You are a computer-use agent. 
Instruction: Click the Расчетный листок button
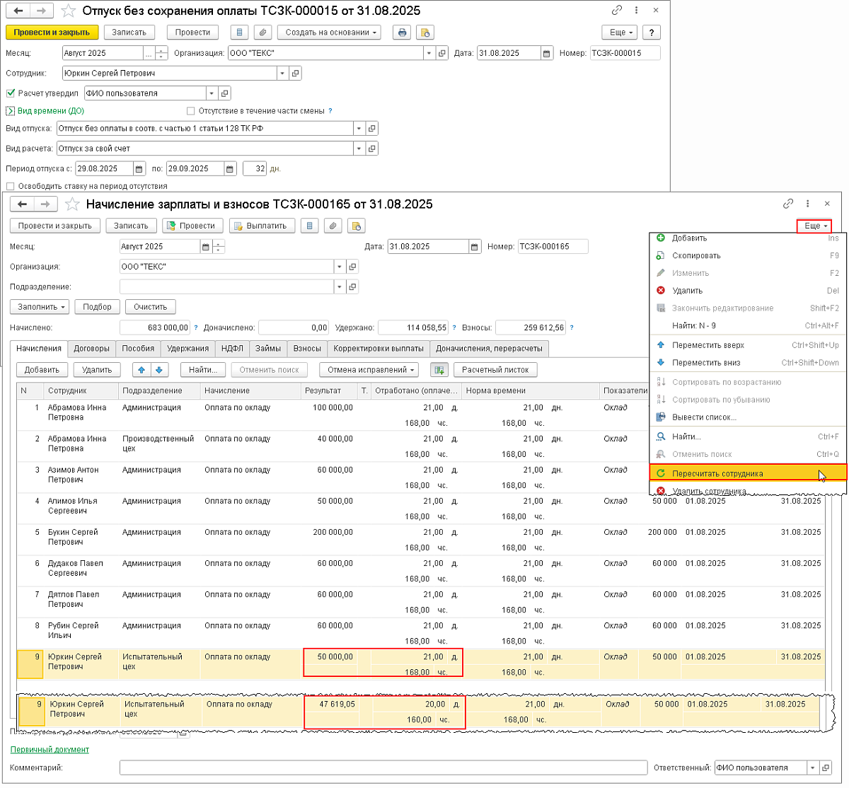click(x=495, y=370)
